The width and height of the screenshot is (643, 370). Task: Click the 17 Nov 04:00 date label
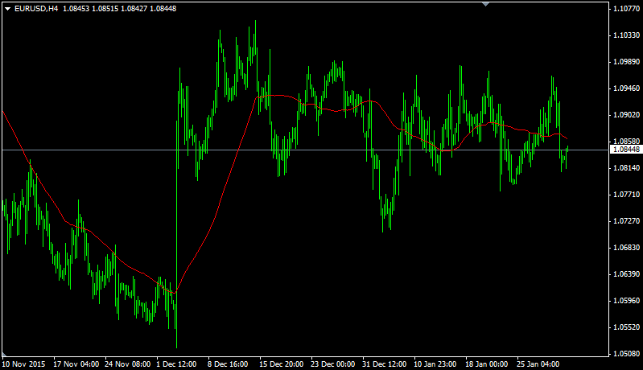76,364
